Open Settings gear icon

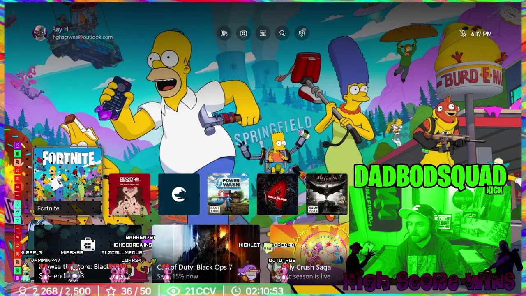tap(302, 33)
